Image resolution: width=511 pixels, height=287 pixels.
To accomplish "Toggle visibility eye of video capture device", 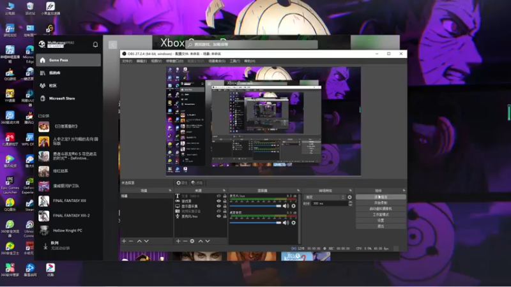I will coord(218,211).
